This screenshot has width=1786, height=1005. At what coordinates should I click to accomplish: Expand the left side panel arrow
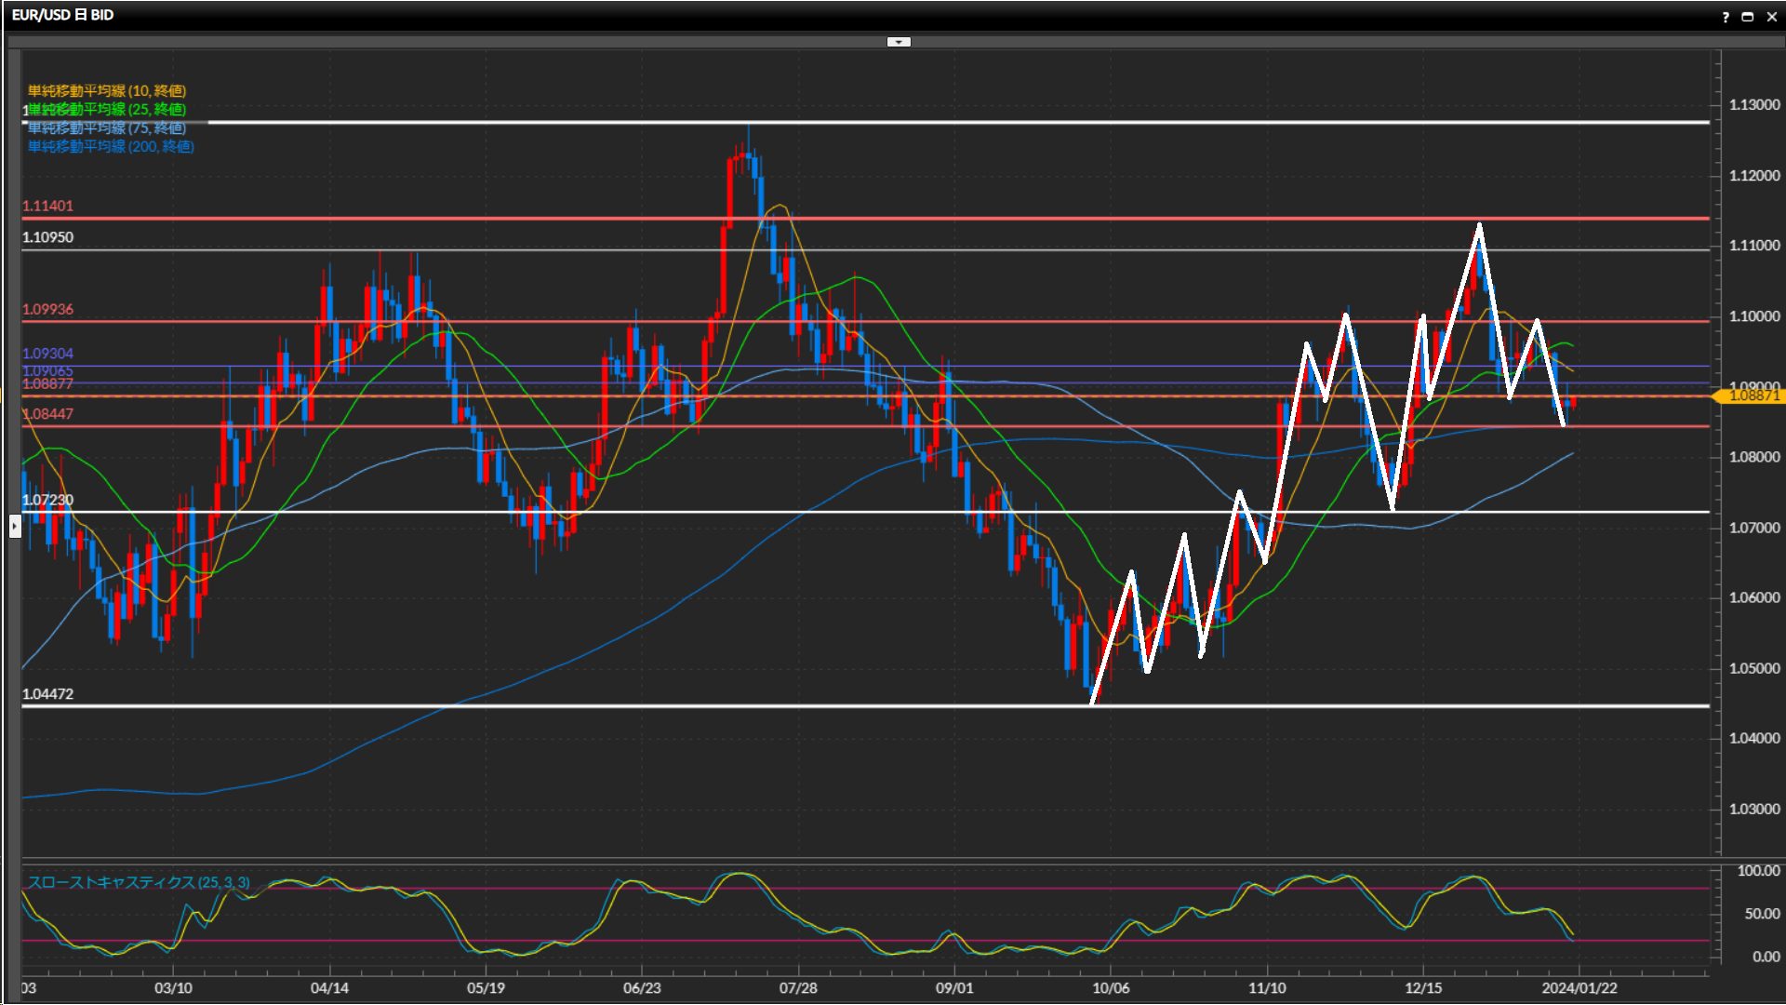[x=14, y=527]
